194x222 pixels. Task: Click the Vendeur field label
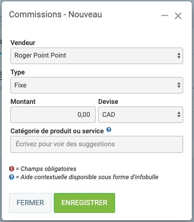click(x=23, y=43)
